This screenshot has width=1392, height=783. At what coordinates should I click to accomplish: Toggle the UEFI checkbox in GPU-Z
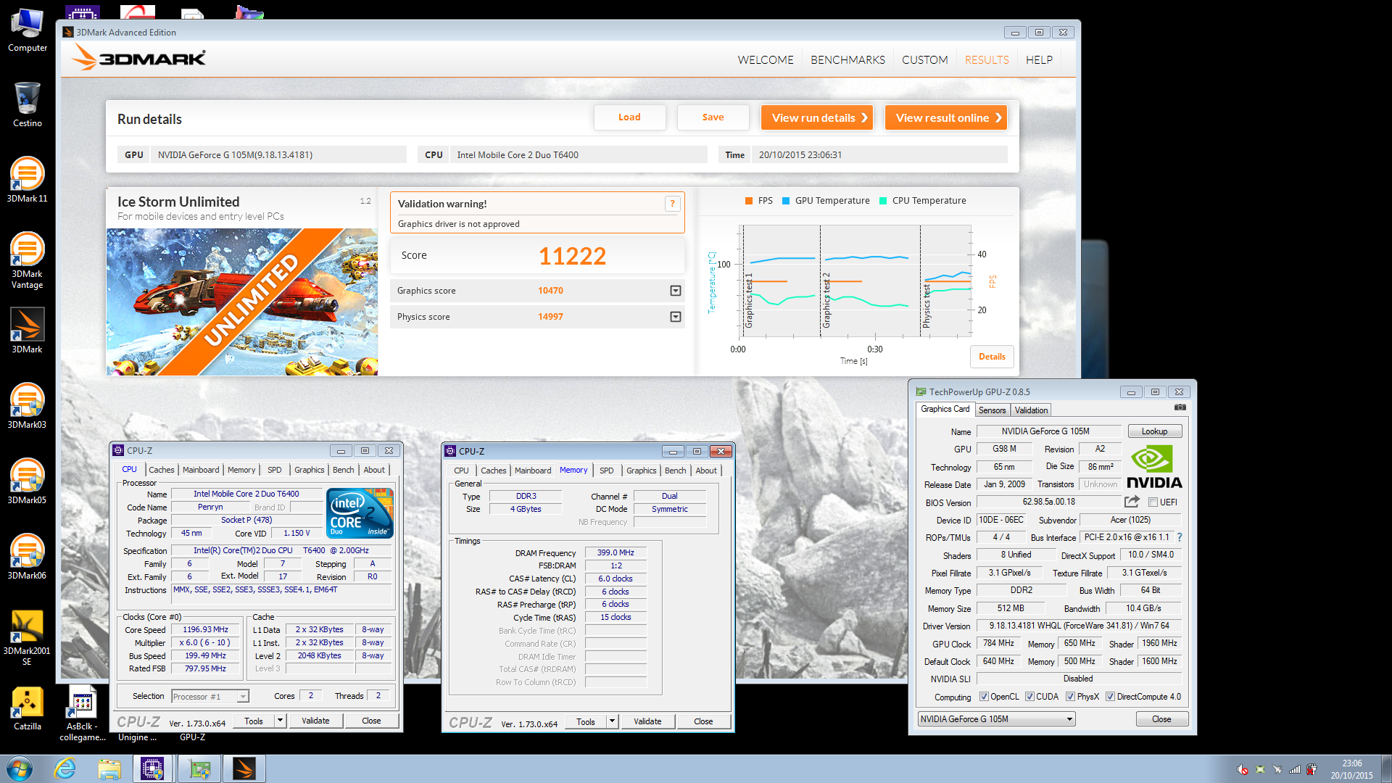point(1153,502)
